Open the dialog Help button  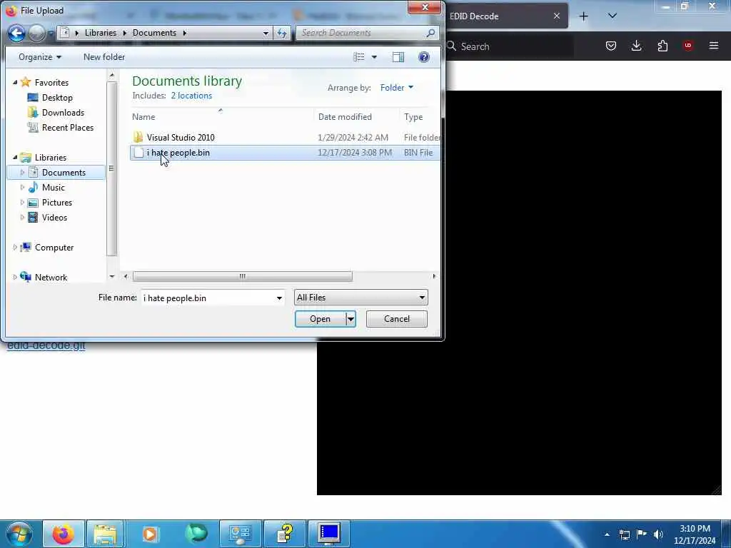[x=424, y=57]
